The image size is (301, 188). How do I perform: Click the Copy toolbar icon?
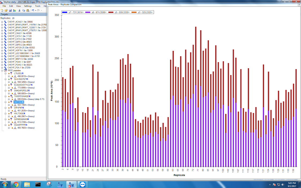24,10
